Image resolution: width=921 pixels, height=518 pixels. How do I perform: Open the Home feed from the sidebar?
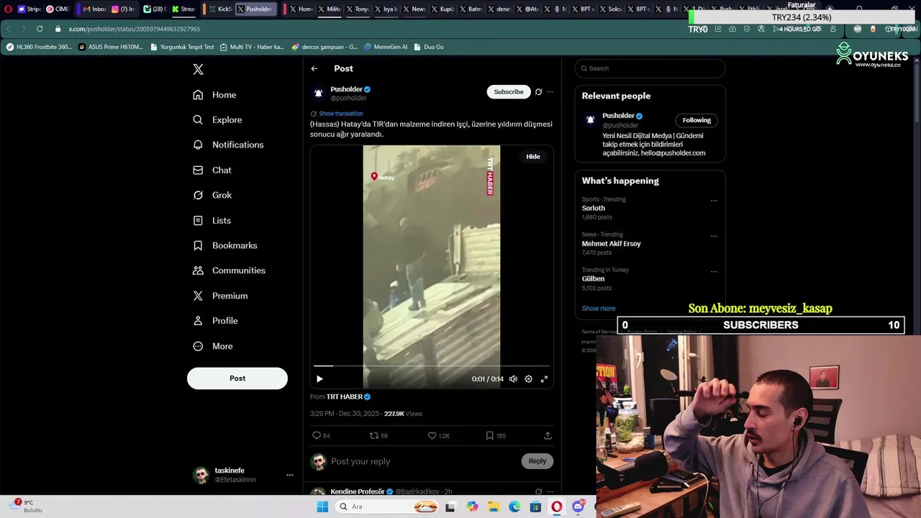pos(214,95)
